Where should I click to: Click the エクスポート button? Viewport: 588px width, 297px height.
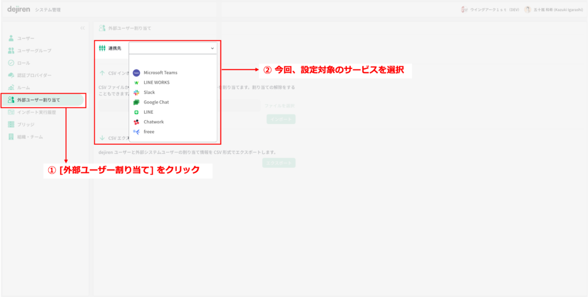point(278,163)
